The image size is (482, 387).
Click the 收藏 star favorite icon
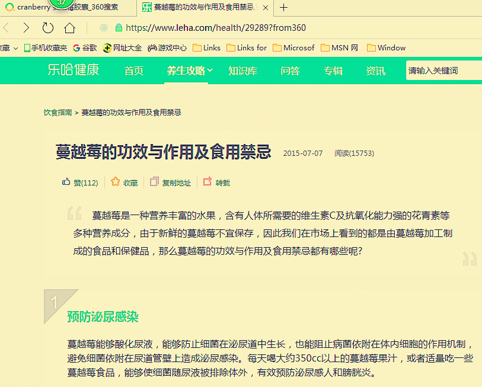coord(116,182)
